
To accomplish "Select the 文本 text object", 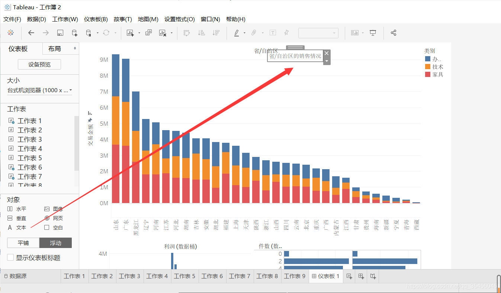I will (17, 228).
